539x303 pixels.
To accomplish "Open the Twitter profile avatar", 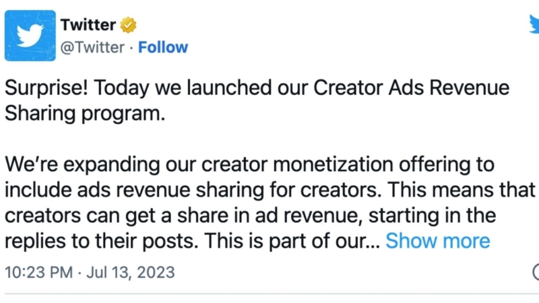I will [x=30, y=36].
